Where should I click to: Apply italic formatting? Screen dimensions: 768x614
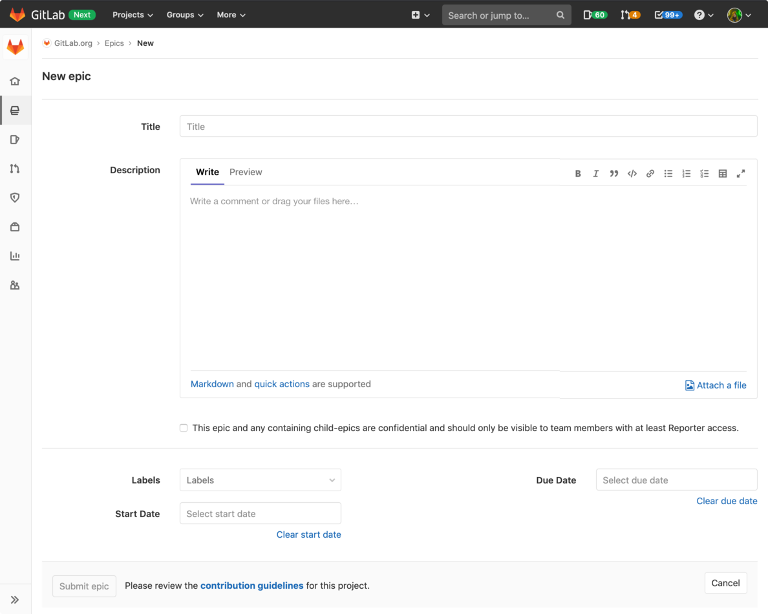click(x=595, y=173)
